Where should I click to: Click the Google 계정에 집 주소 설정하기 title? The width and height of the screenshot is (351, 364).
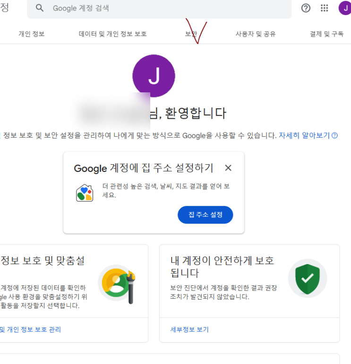click(144, 168)
